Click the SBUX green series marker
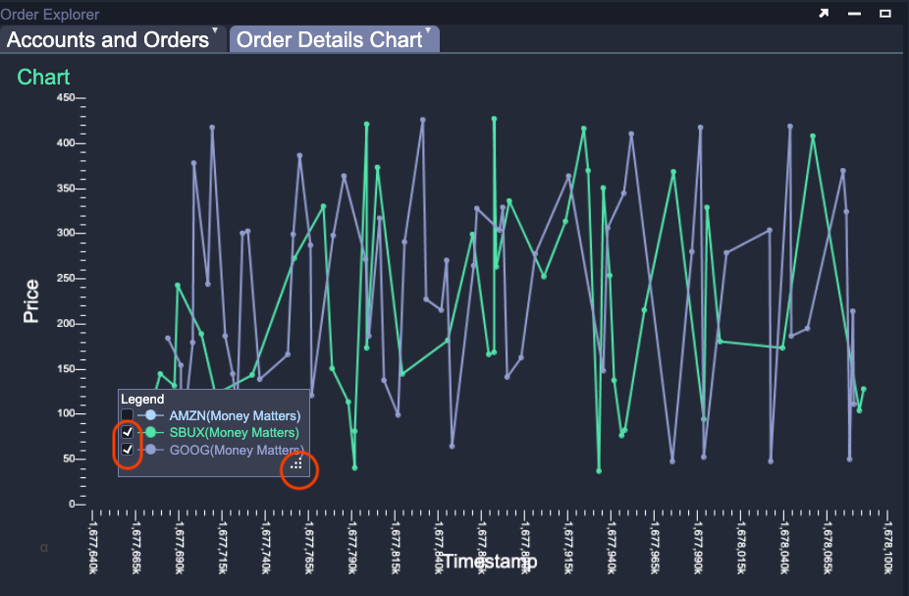This screenshot has height=596, width=909. 151,433
